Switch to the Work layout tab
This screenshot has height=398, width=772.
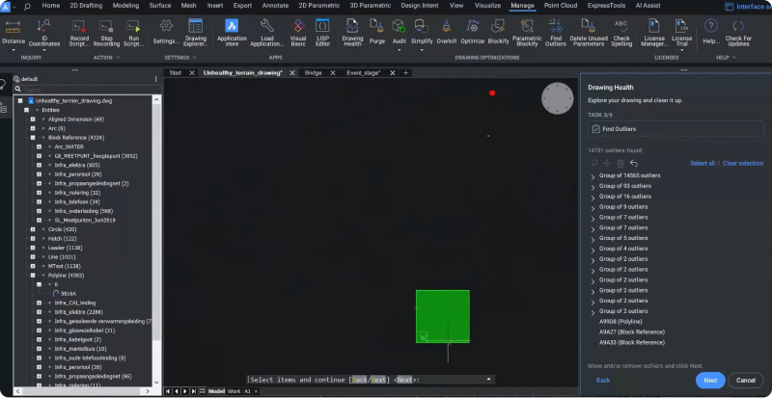[234, 391]
